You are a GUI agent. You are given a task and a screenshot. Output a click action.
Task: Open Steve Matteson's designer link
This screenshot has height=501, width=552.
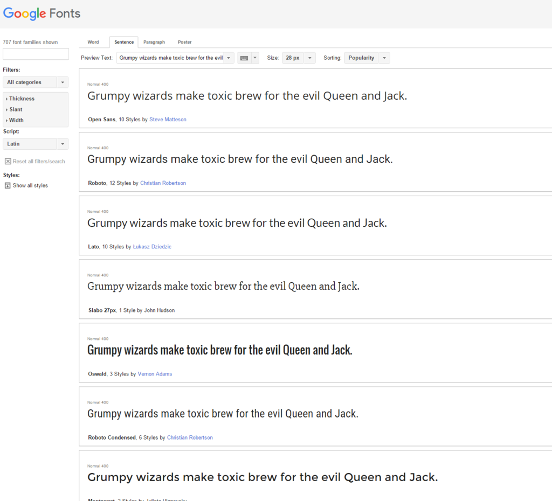(x=168, y=120)
